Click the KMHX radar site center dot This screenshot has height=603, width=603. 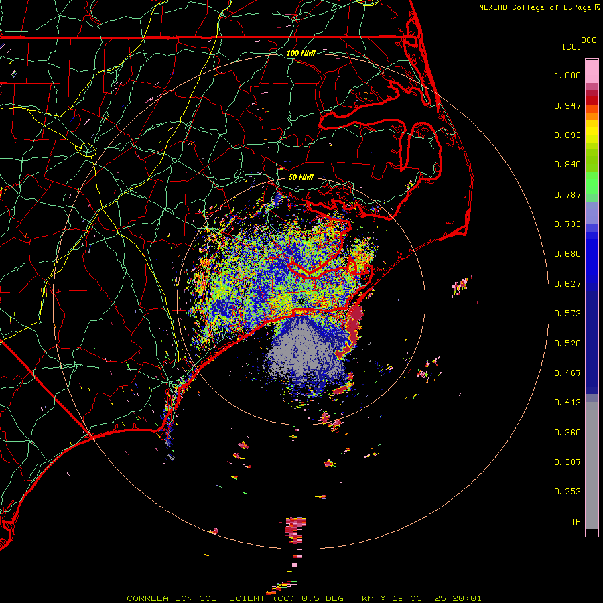point(300,301)
